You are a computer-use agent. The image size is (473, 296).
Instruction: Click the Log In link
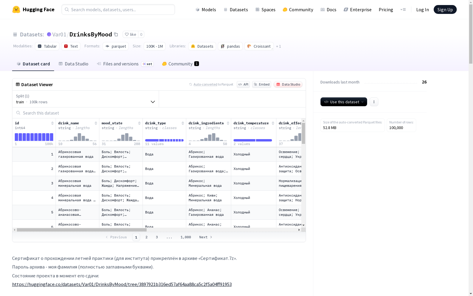422,9
